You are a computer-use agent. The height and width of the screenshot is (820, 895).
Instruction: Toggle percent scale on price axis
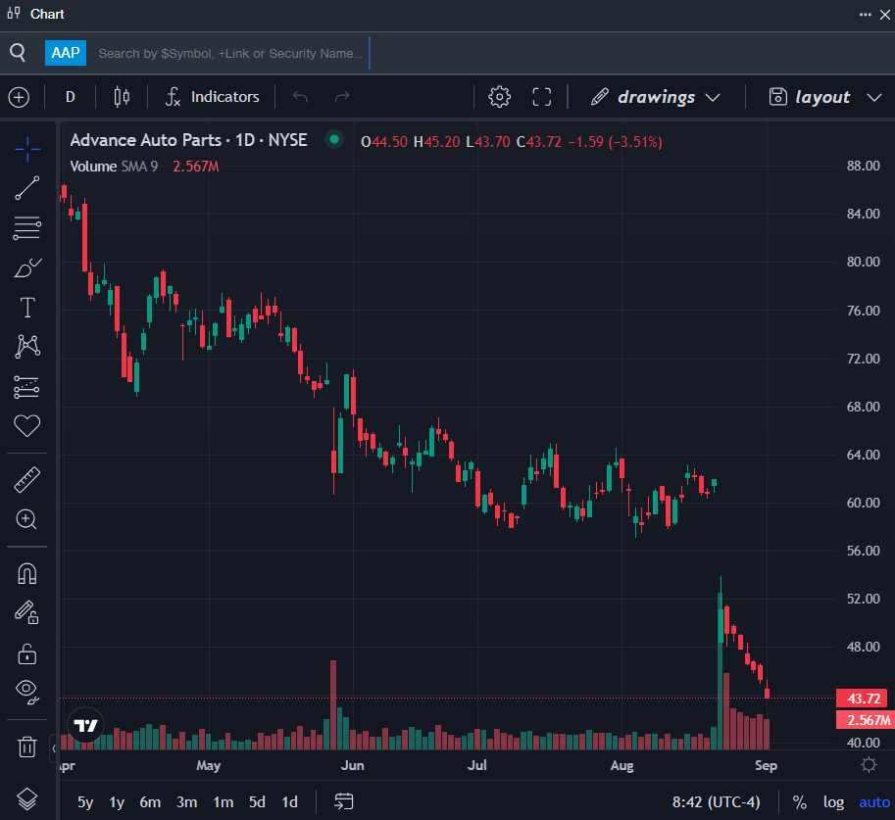pos(800,802)
